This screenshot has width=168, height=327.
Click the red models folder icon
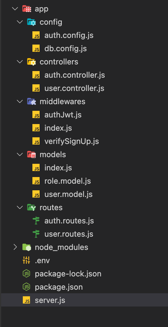tap(31, 154)
